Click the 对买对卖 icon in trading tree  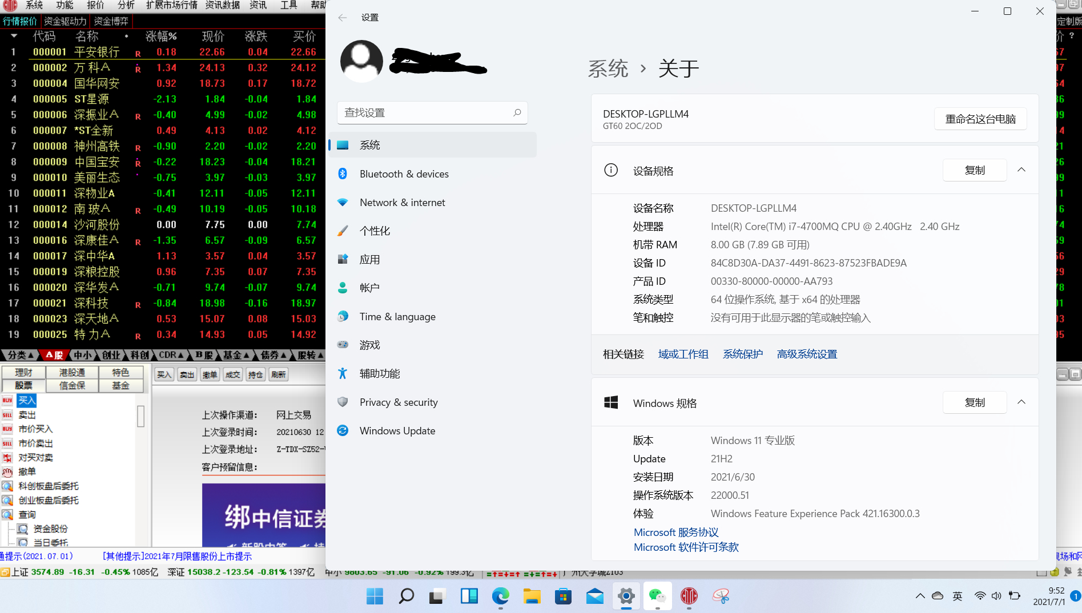pos(7,458)
